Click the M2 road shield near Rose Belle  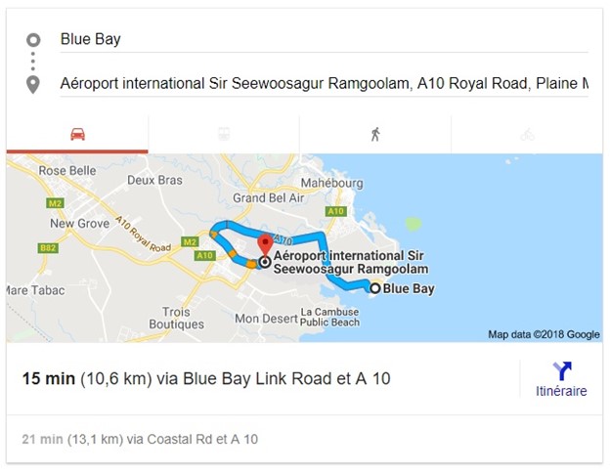pyautogui.click(x=55, y=203)
